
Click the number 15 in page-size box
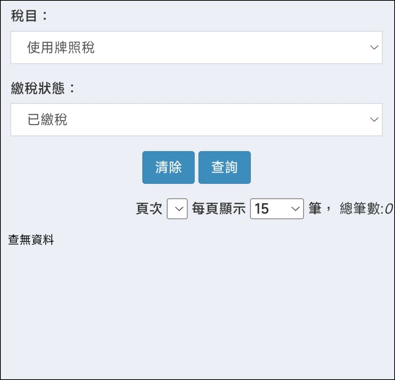click(x=262, y=209)
